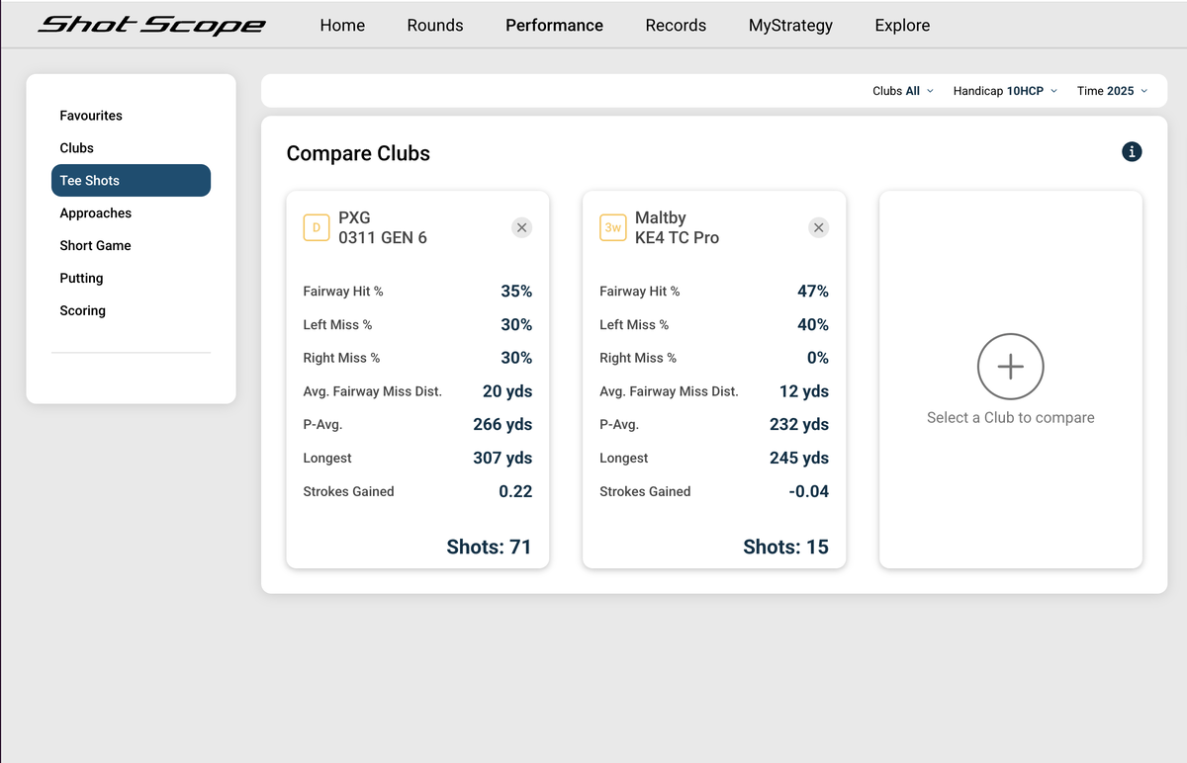The width and height of the screenshot is (1187, 763).
Task: Select the Performance menu item
Action: click(x=554, y=26)
